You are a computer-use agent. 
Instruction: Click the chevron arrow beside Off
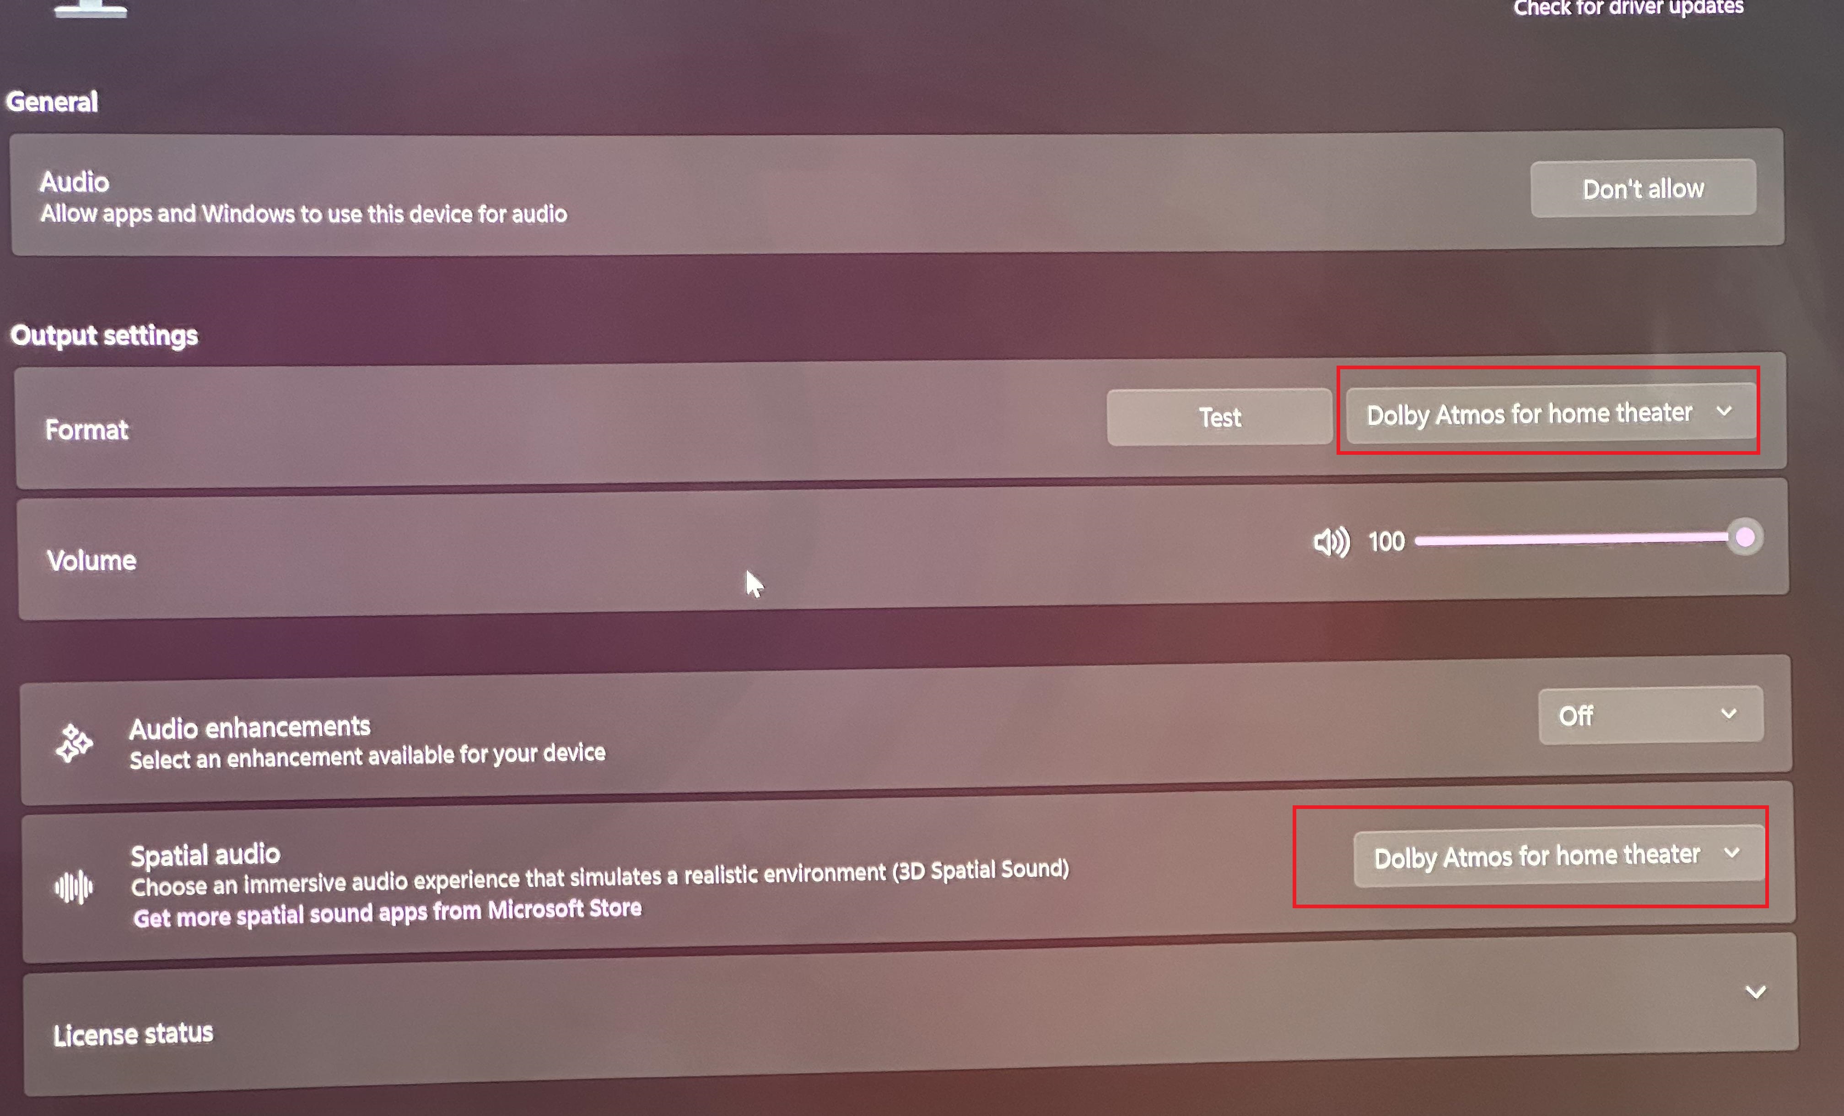click(1729, 713)
